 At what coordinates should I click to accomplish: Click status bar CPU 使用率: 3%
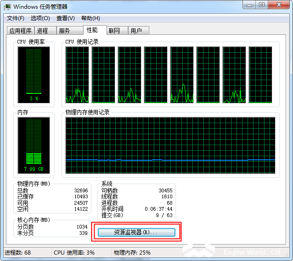[x=74, y=252]
